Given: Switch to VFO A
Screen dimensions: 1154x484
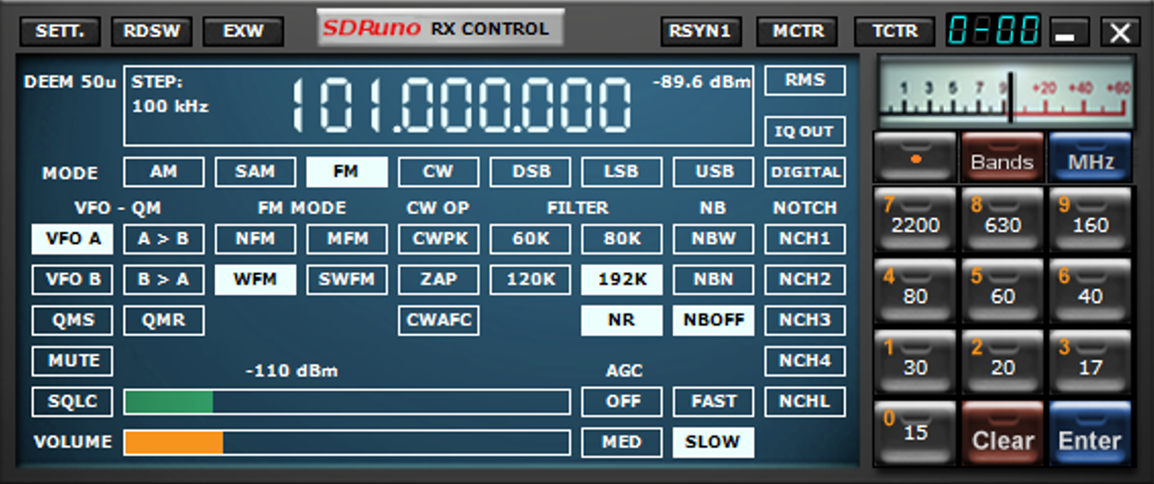Looking at the screenshot, I should [x=72, y=239].
